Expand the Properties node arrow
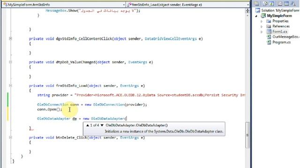The height and width of the screenshot is (168, 300). click(x=262, y=21)
